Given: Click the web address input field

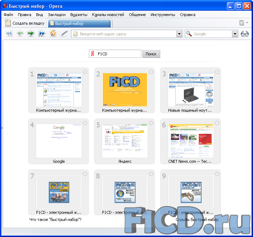Looking at the screenshot, I should point(127,34).
